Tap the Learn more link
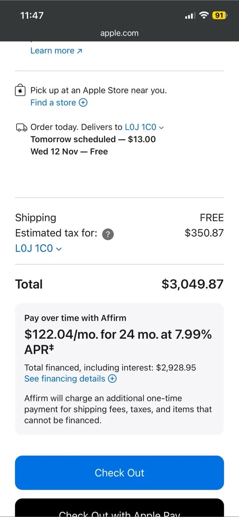The image size is (239, 517). pyautogui.click(x=52, y=50)
